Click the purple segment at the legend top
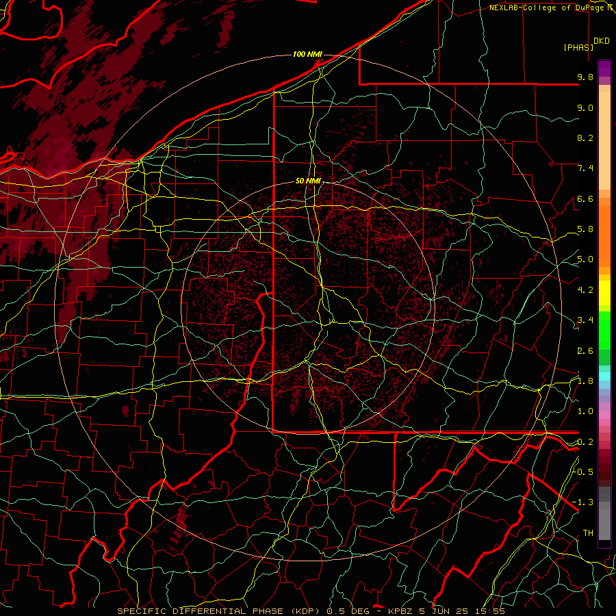 click(604, 68)
